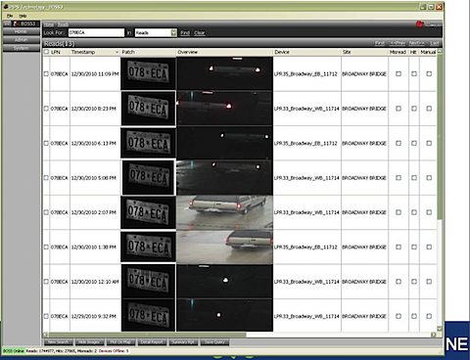470x360 pixels.
Task: Toggle the select-all checkbox in header
Action: [46, 52]
